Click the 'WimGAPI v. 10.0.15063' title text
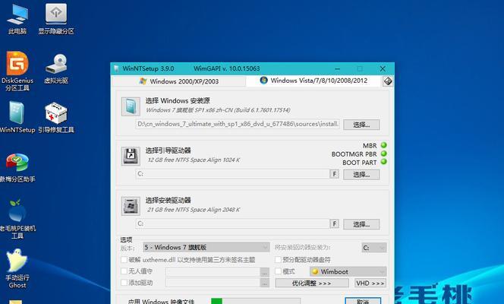 [227, 68]
